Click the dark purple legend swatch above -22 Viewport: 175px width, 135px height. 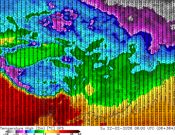click(16, 131)
